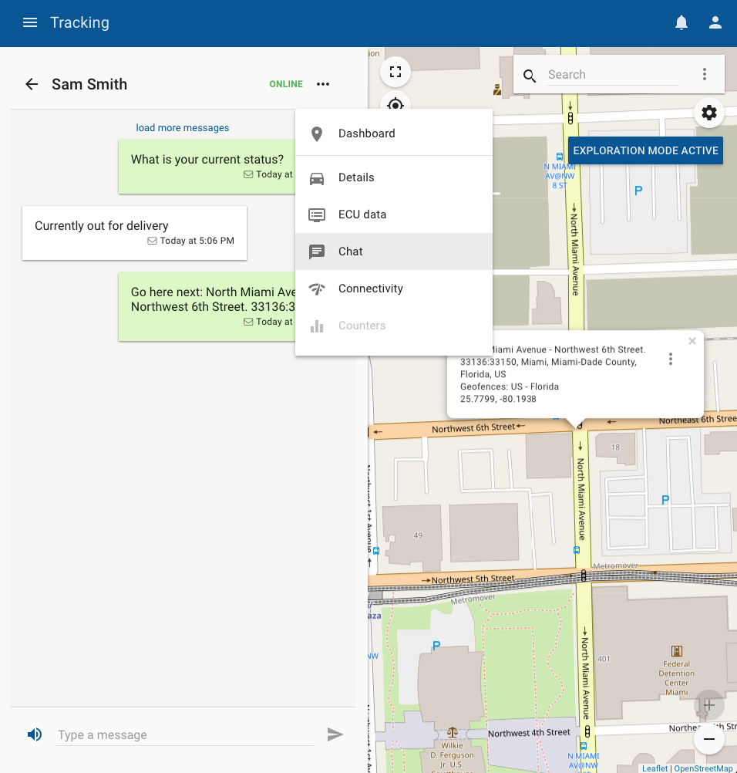Open the location popup more options
Screen dimensions: 737x773
point(671,359)
